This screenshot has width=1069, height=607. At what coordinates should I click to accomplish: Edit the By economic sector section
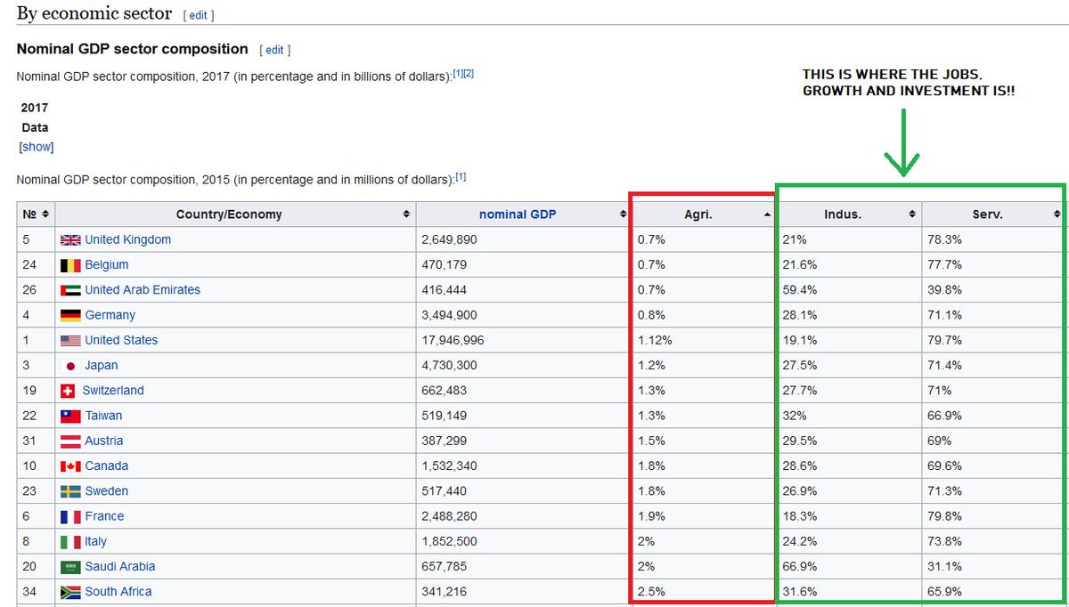pyautogui.click(x=199, y=16)
